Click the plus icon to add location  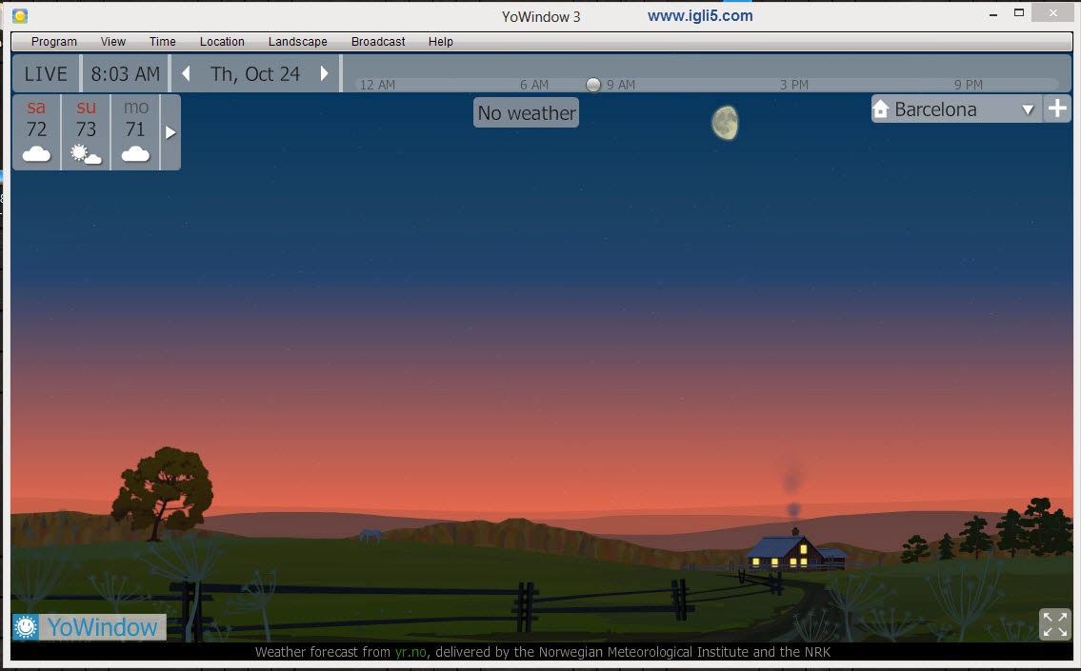[1057, 109]
